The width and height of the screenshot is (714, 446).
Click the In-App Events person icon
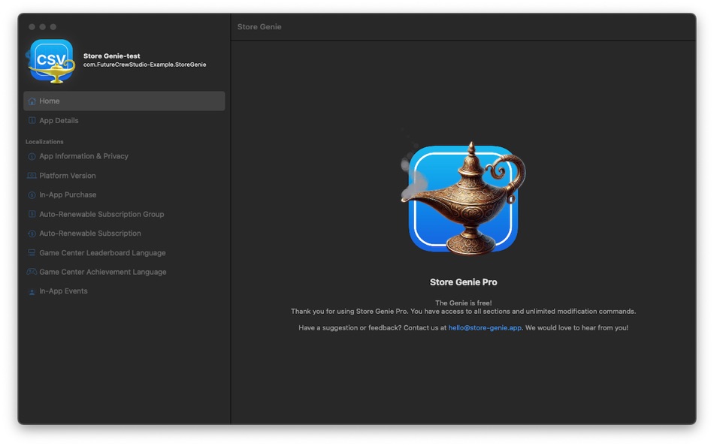point(32,291)
